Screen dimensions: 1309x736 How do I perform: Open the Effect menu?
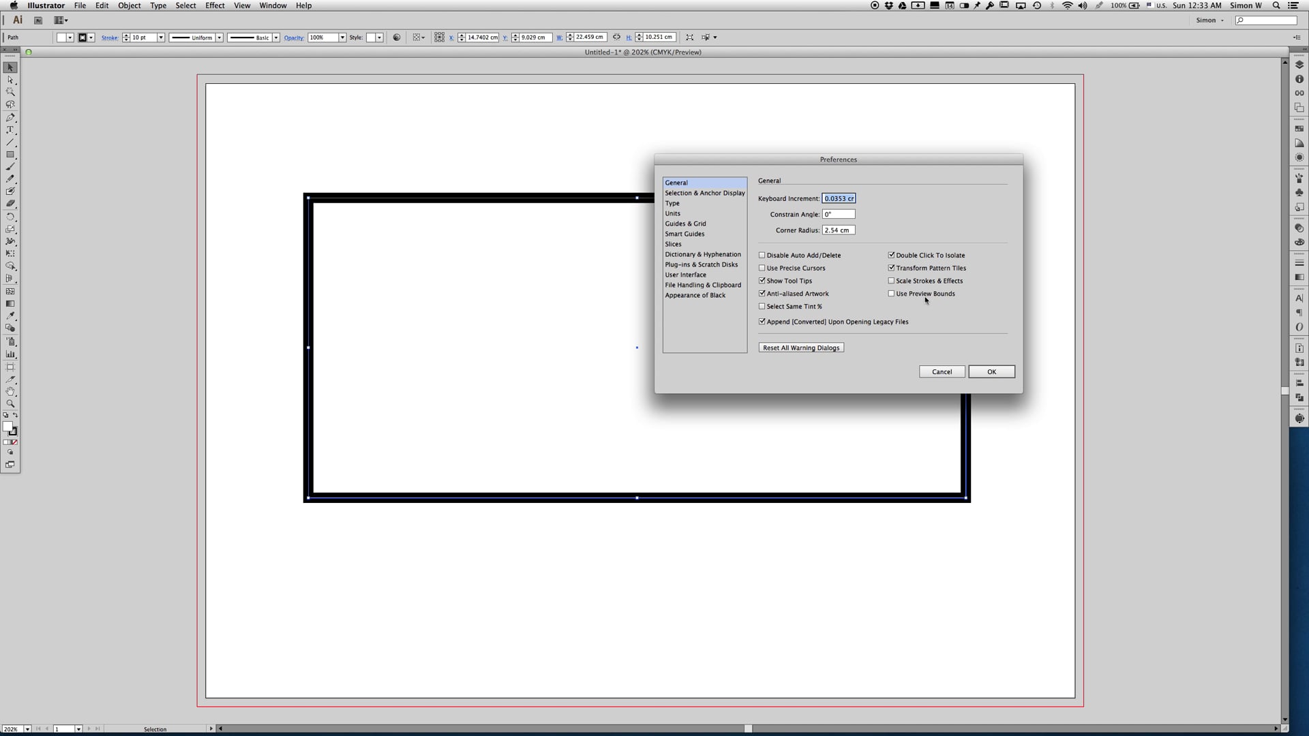coord(215,5)
